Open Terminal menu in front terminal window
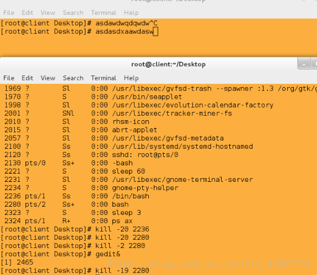The width and height of the screenshot is (317, 275). pos(104,78)
